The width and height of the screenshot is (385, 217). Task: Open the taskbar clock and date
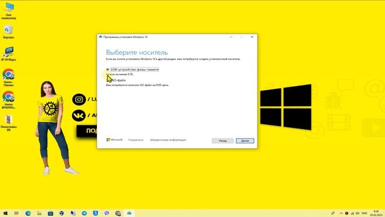[x=376, y=213]
